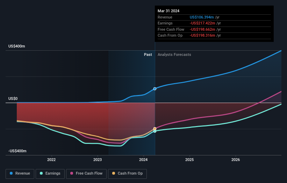
Task: Click the -US$198.662m free cash flow value
Action: pyautogui.click(x=202, y=29)
